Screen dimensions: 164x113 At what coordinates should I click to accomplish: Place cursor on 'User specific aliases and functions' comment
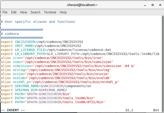(38, 22)
